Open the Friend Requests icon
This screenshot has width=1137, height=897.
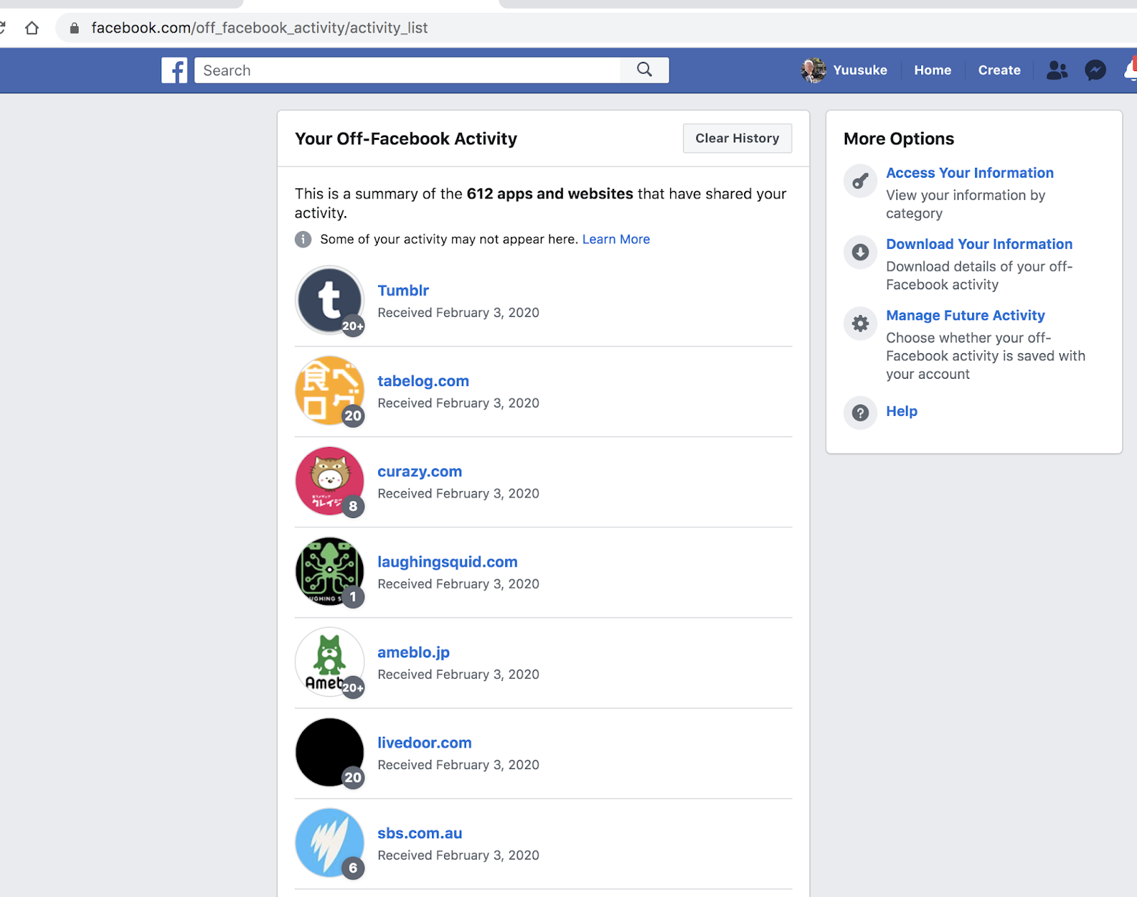click(1057, 70)
